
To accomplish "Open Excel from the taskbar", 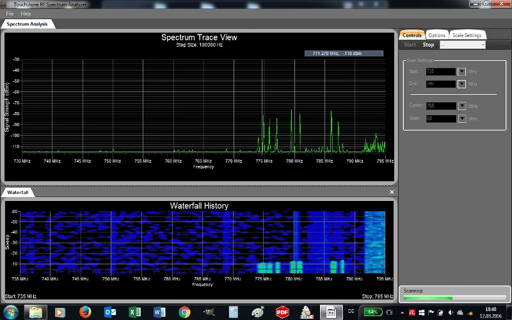I will (x=134, y=312).
